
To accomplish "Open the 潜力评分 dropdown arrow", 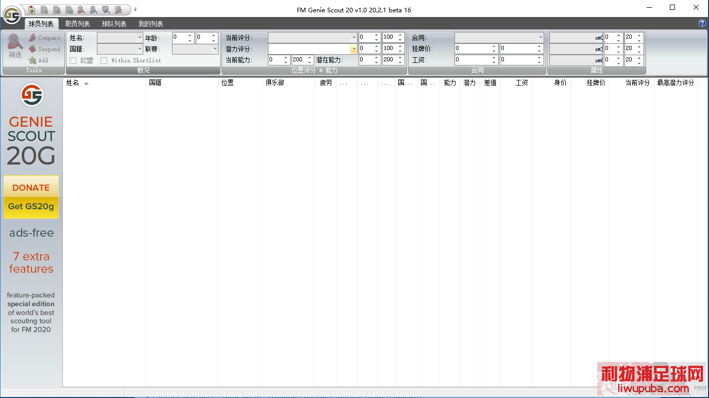I will 354,49.
